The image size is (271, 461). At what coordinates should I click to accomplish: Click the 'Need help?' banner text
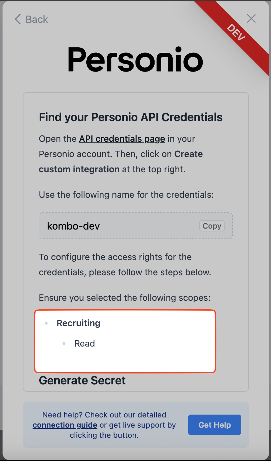(x=104, y=415)
